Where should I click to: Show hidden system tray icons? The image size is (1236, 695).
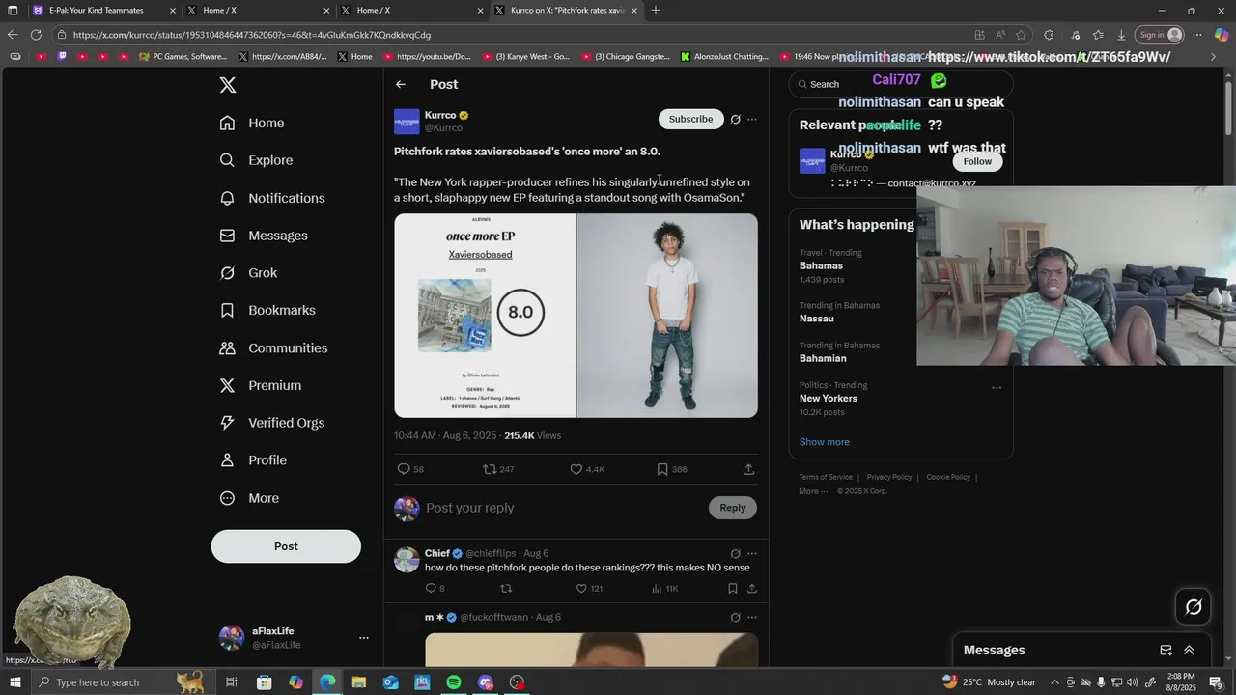(1054, 682)
